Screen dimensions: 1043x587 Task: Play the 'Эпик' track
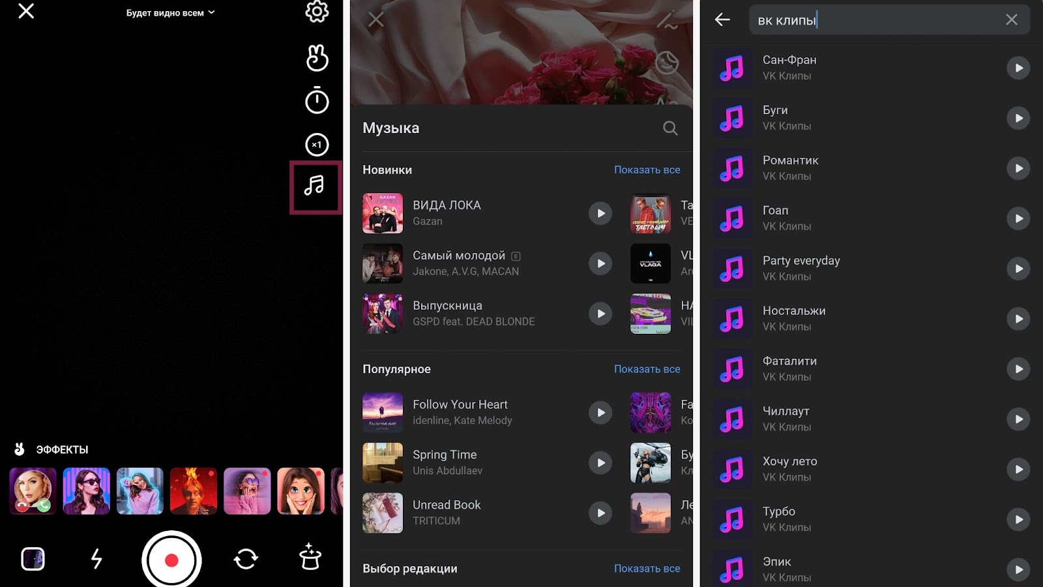coord(1018,570)
